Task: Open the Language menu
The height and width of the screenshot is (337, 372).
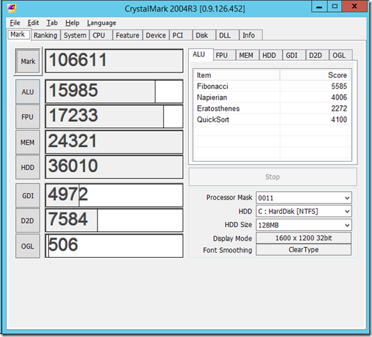Action: coord(102,23)
